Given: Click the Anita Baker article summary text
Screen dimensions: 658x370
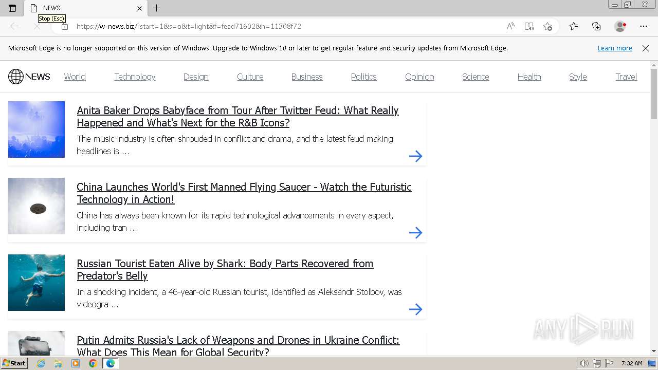Looking at the screenshot, I should [x=235, y=145].
